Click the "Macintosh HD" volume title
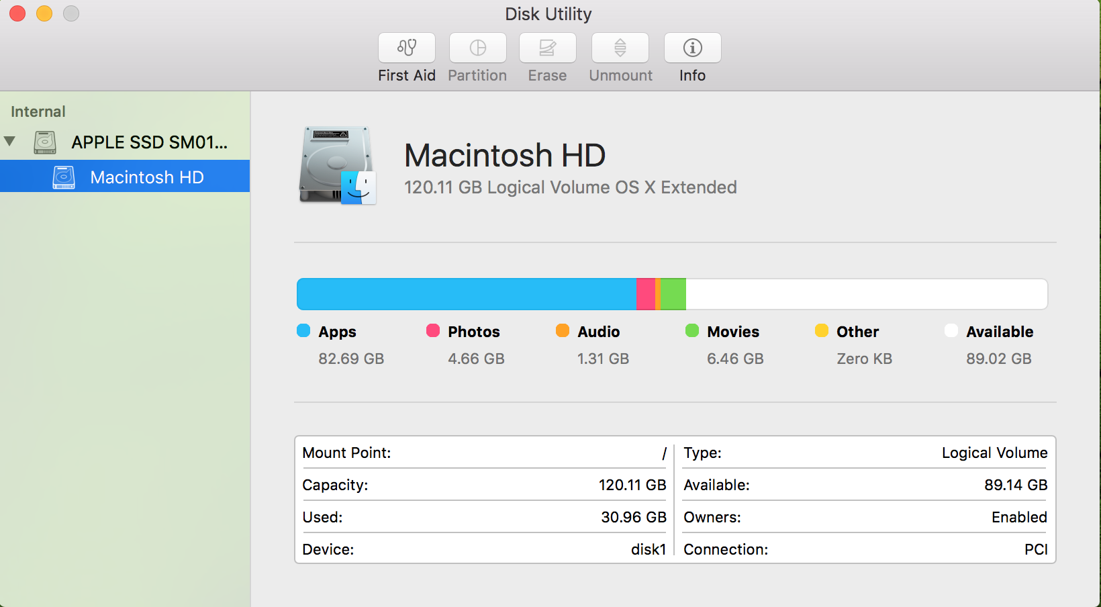 [505, 155]
